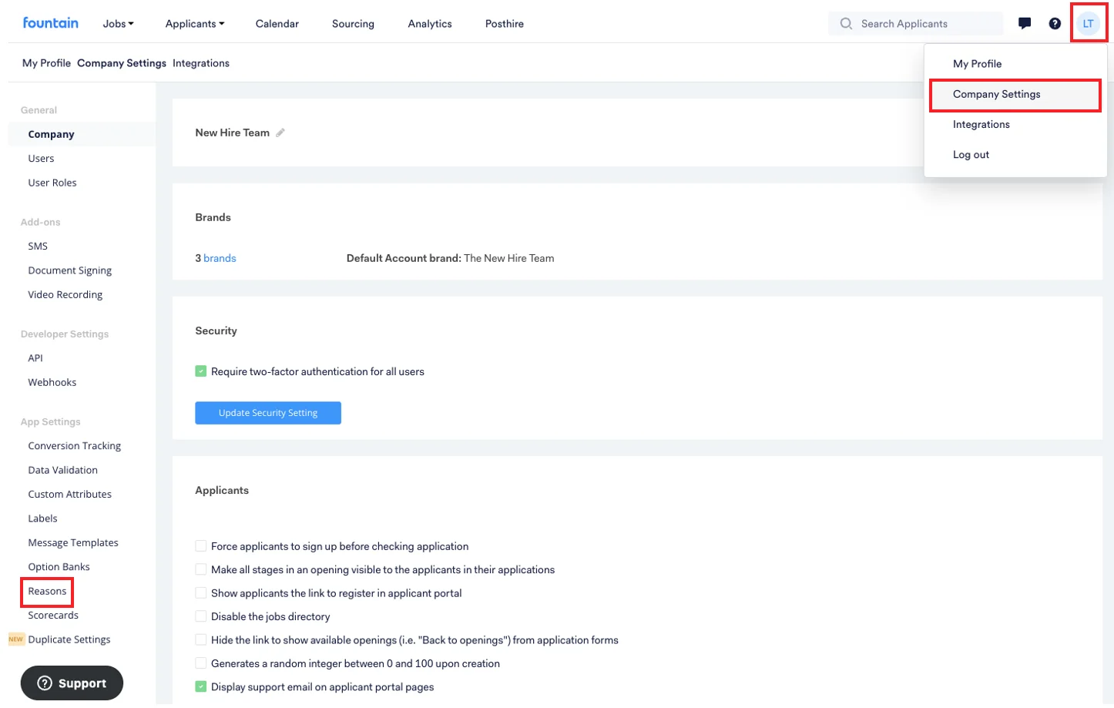Viewport: 1114px width, 708px height.
Task: Click the Search Applicants field
Action: 916,24
